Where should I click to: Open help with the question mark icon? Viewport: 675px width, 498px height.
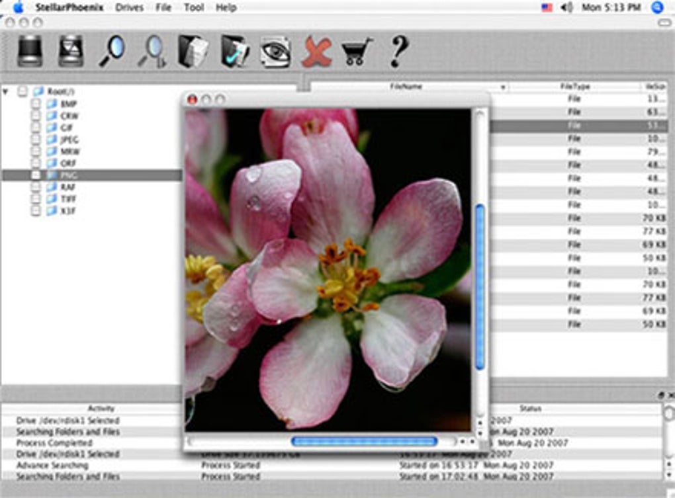point(398,51)
